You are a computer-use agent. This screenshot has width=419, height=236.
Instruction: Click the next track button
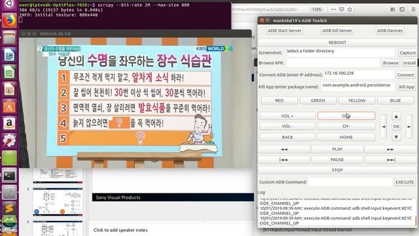click(391, 160)
